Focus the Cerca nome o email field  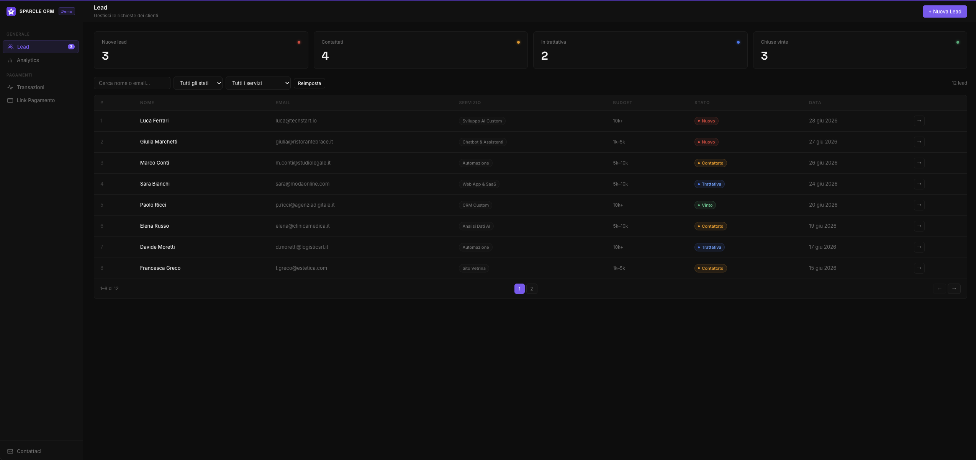[x=132, y=83]
